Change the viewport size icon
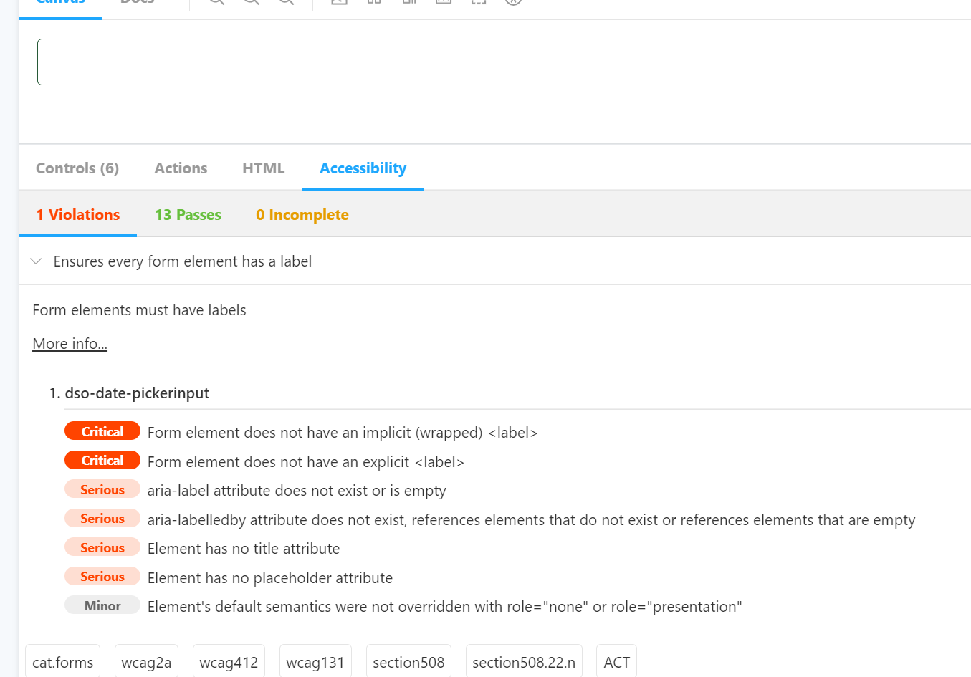The height and width of the screenshot is (677, 971). point(408,3)
